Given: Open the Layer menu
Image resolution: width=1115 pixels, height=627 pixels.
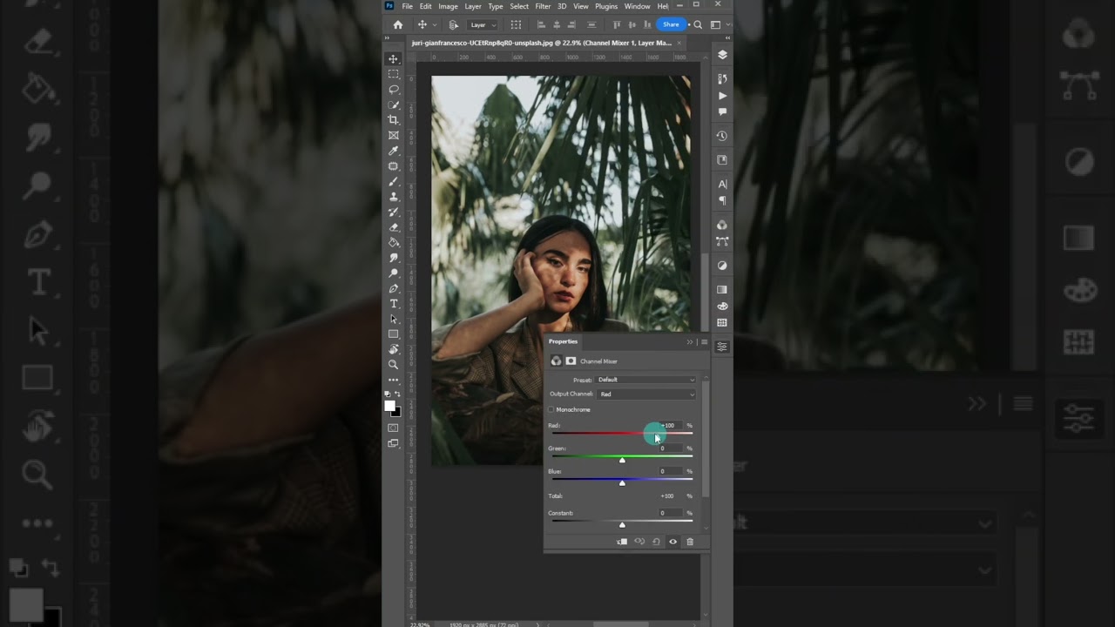Looking at the screenshot, I should [473, 6].
